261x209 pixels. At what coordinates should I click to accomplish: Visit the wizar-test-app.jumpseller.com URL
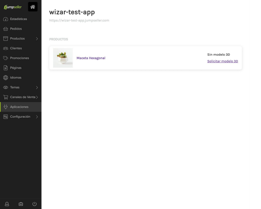coord(79,20)
